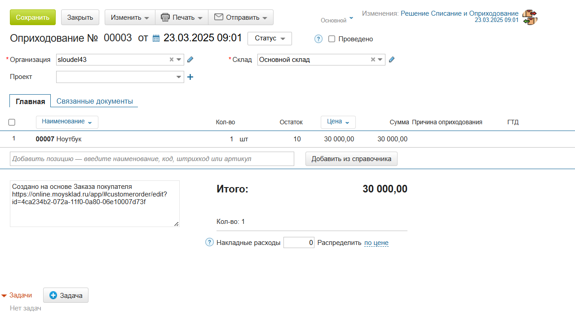The height and width of the screenshot is (323, 575).
Task: Add a new task with Задача button
Action: (x=66, y=295)
